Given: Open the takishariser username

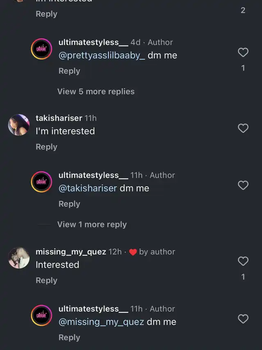Looking at the screenshot, I should click(59, 118).
